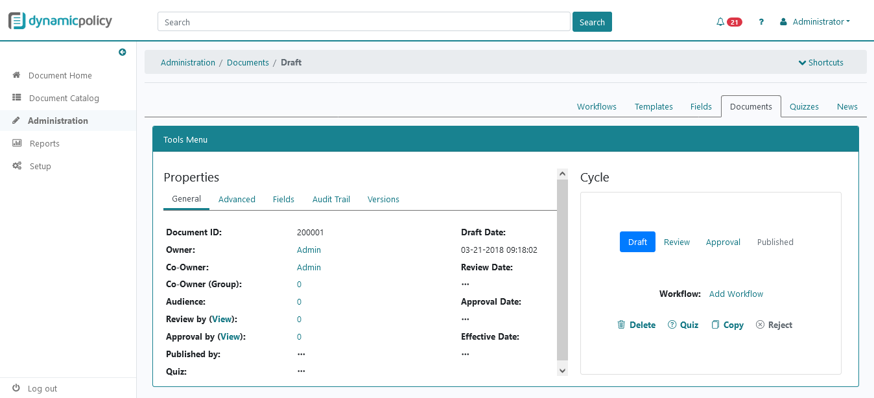Viewport: 874px width, 398px height.
Task: Click the Reports chart icon
Action: [17, 143]
